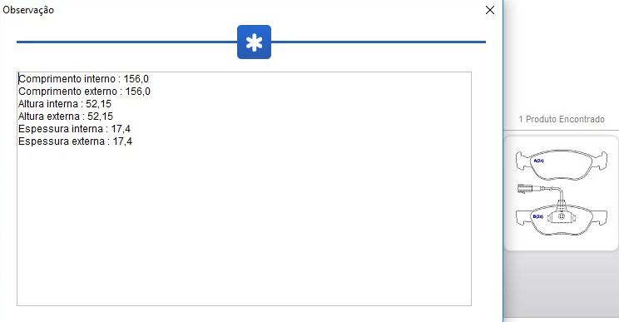This screenshot has height=322, width=619.
Task: Close the Observação dialog
Action: [490, 10]
